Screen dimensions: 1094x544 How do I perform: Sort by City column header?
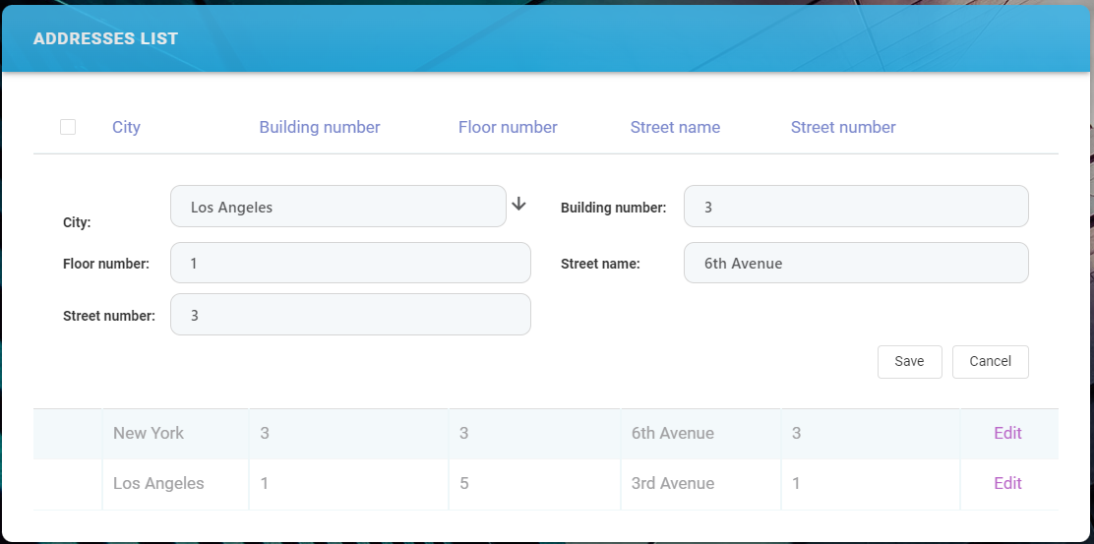click(x=126, y=127)
